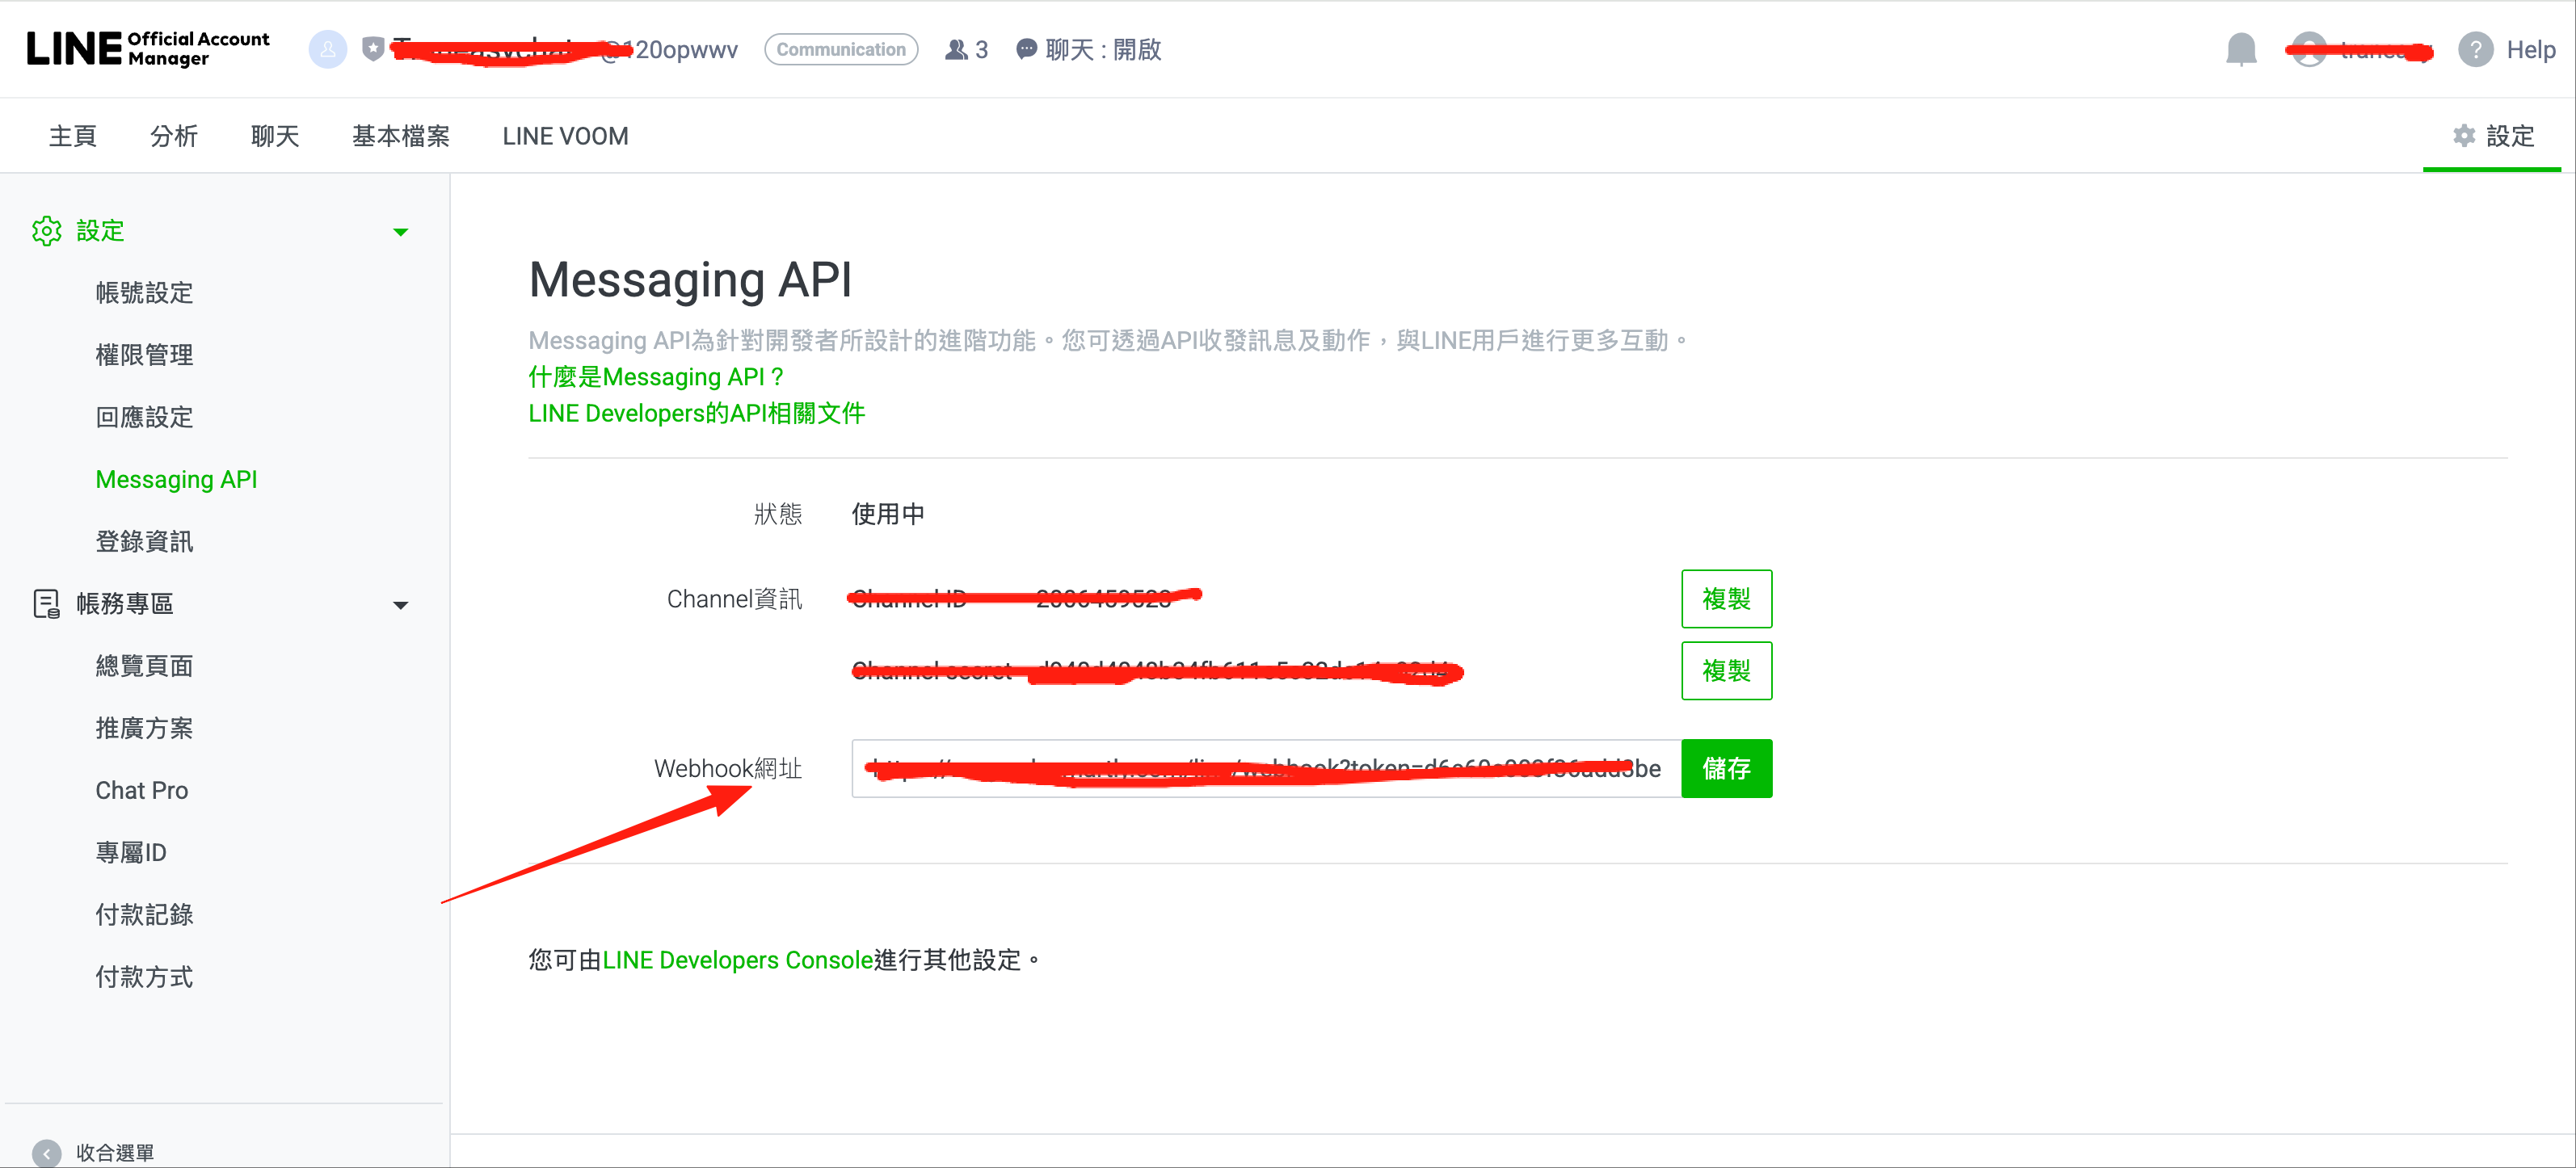Collapse the 帳務專區 section arrow
The image size is (2576, 1168).
401,605
